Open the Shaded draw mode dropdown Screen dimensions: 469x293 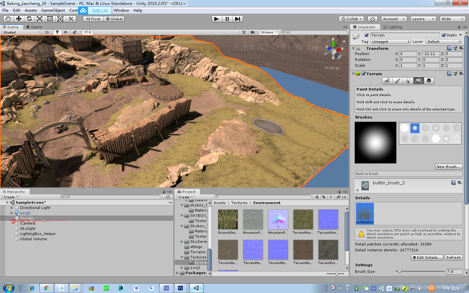point(21,32)
